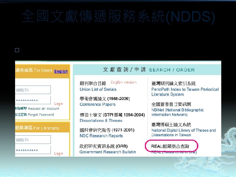The image size is (236, 177).
Task: Open the Conference Papers link
Action: coord(98,104)
